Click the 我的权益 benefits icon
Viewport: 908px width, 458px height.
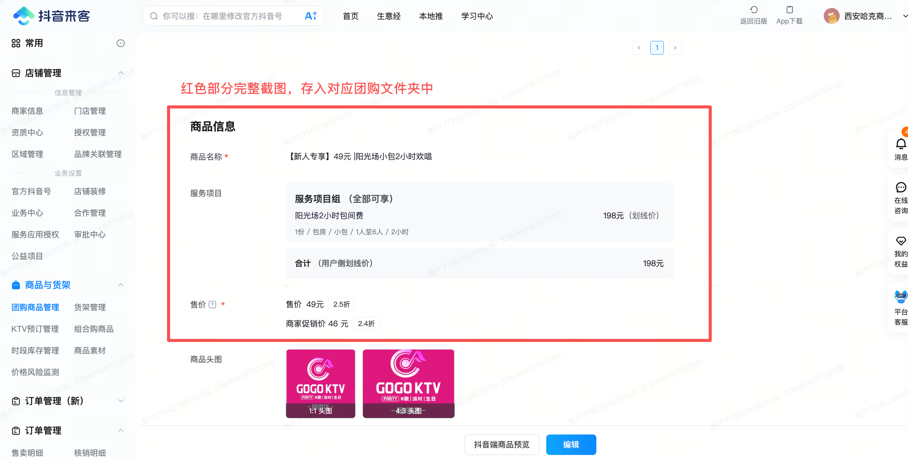[901, 242]
